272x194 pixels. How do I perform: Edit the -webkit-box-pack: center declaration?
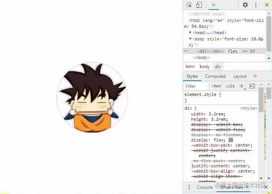pos(222,145)
